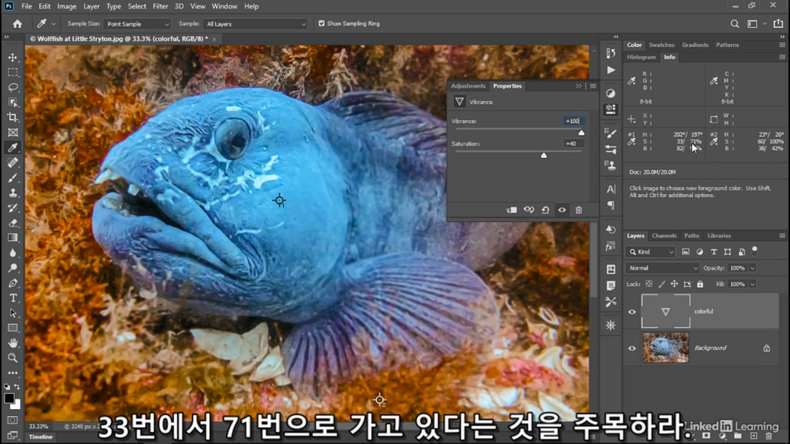
Task: Toggle Show Sampling Ring checkbox
Action: [322, 23]
